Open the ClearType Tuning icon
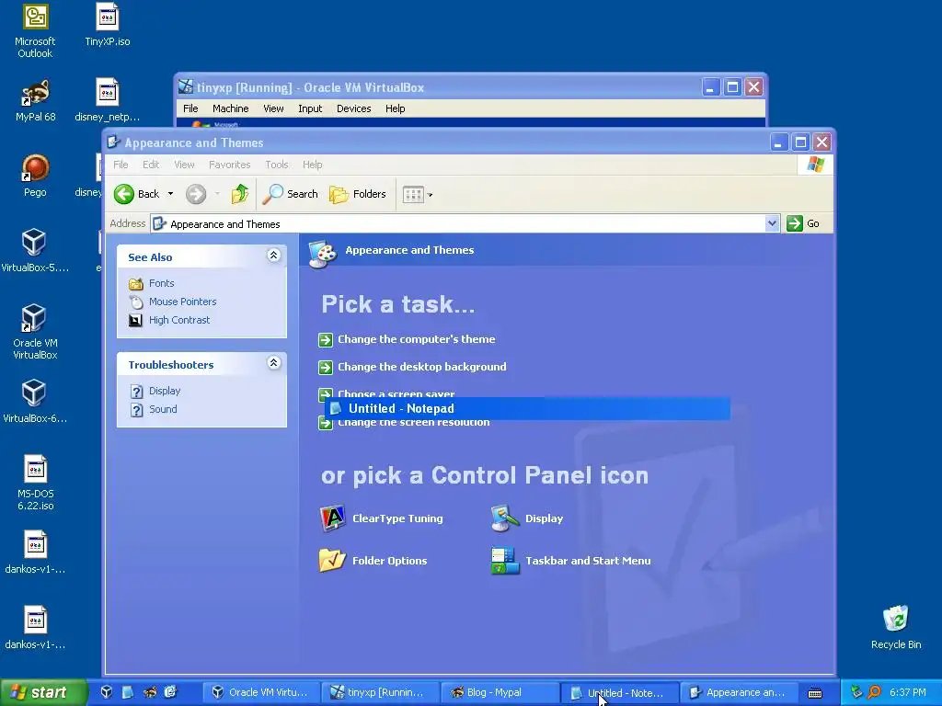The height and width of the screenshot is (706, 942). (x=382, y=518)
